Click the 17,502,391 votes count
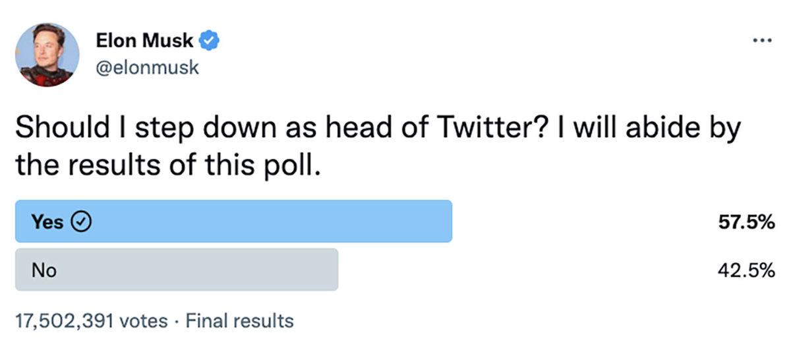 [91, 321]
